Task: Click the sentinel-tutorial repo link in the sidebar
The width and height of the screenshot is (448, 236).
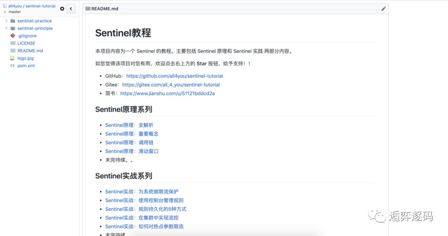Action: (x=40, y=6)
